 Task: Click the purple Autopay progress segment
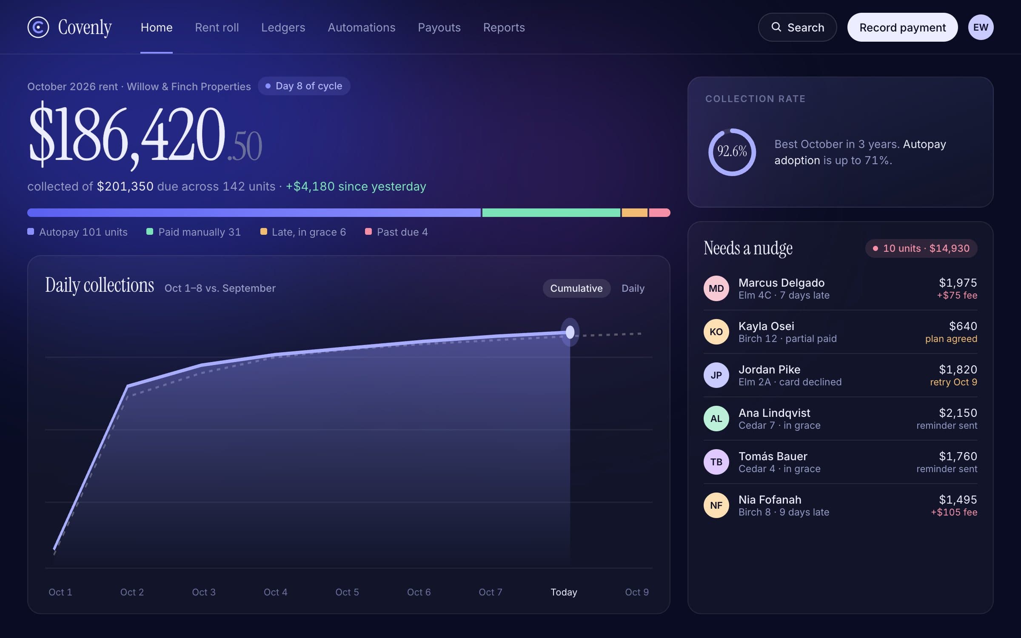(x=254, y=213)
